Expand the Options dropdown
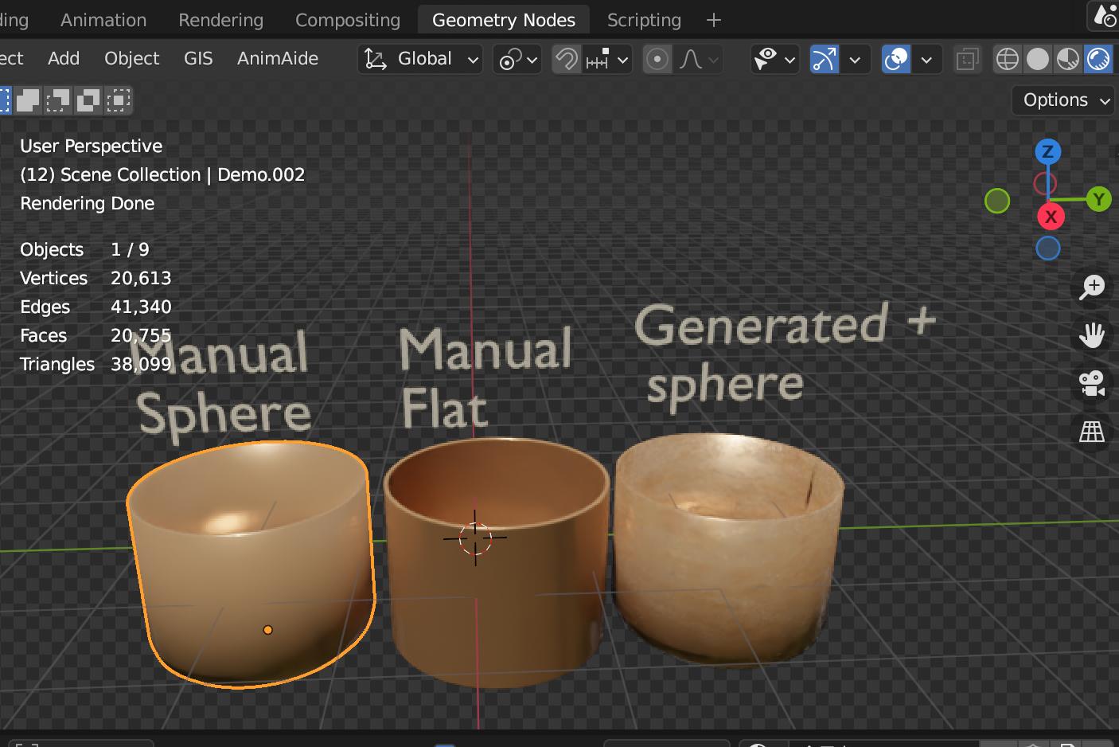 tap(1062, 100)
